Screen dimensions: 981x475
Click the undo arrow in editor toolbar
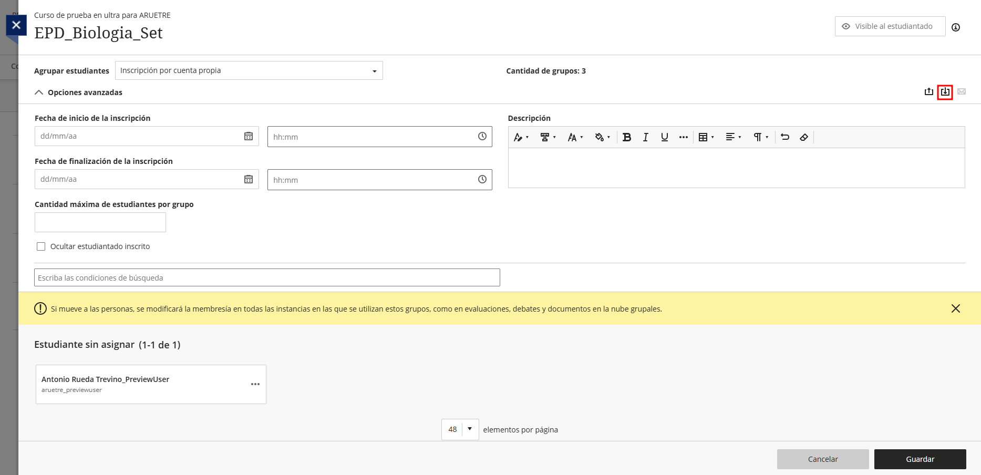(784, 137)
